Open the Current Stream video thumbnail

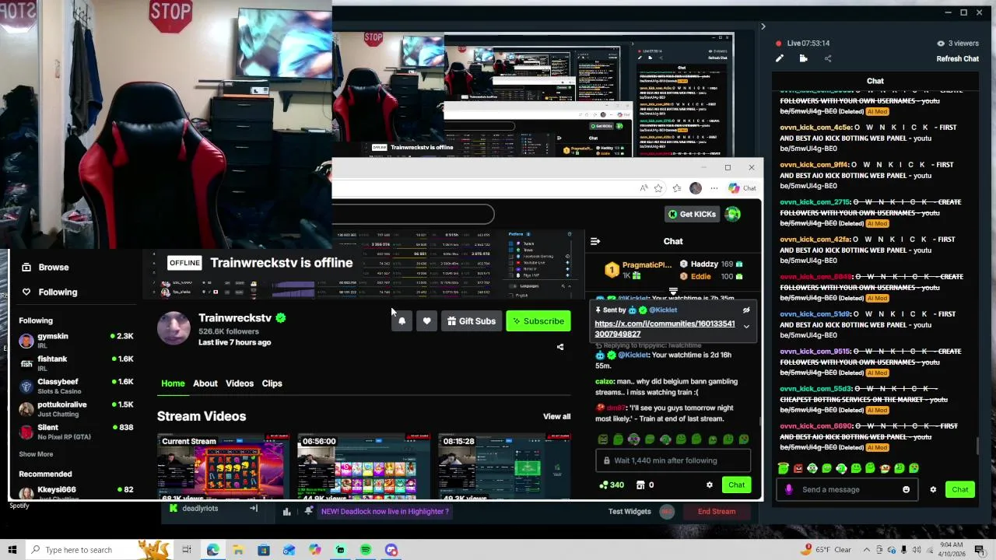pos(222,467)
